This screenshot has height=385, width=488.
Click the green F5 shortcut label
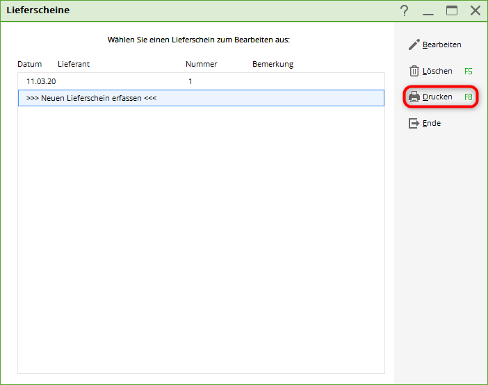click(x=468, y=71)
